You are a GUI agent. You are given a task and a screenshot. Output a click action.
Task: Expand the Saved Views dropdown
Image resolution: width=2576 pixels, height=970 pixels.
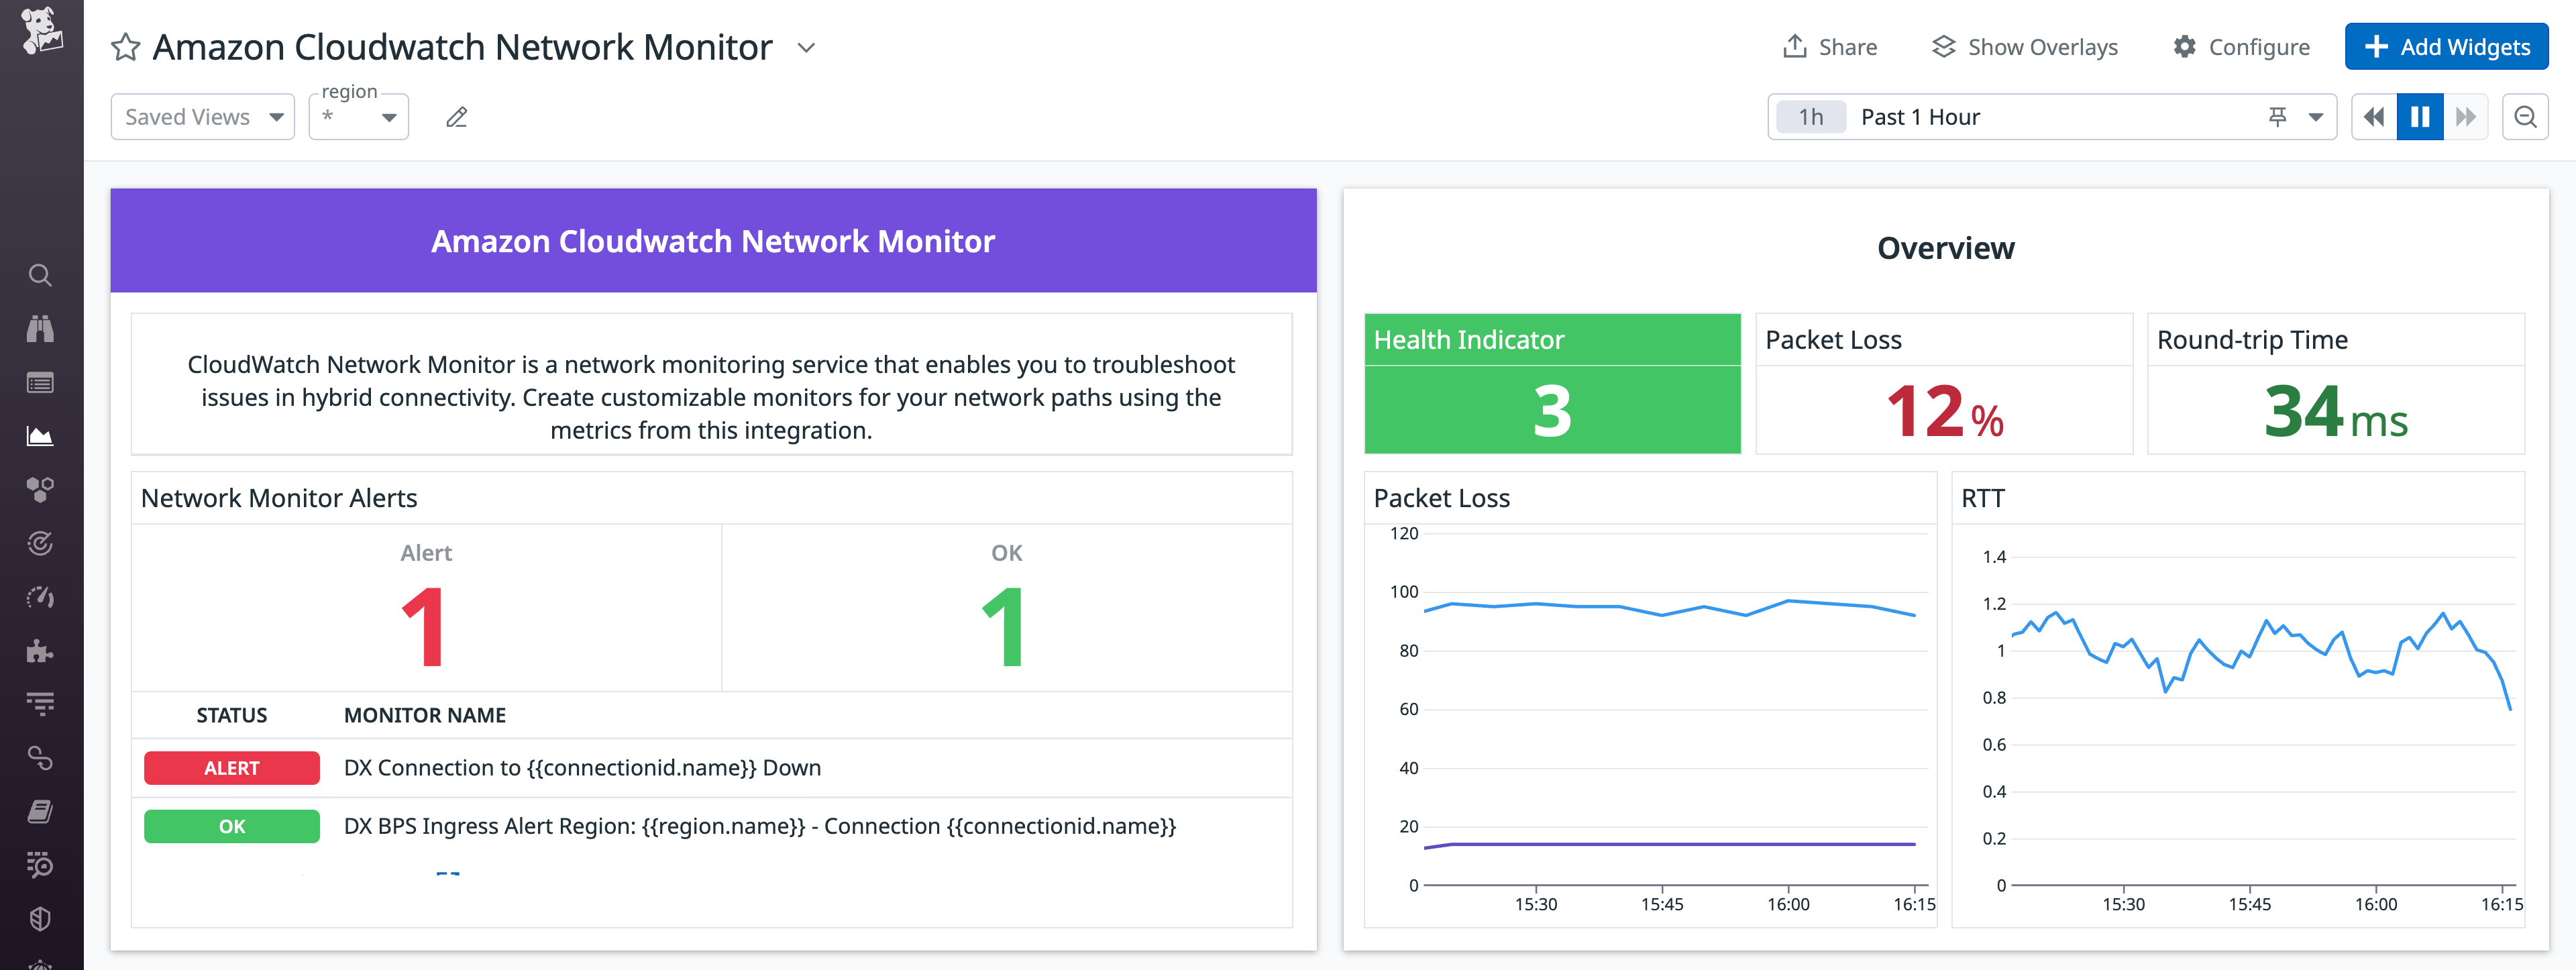[202, 116]
